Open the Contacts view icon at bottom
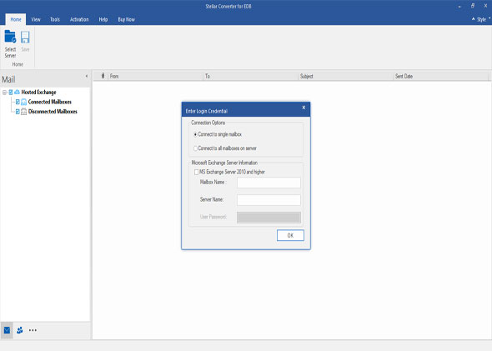492x351 pixels. [x=20, y=330]
